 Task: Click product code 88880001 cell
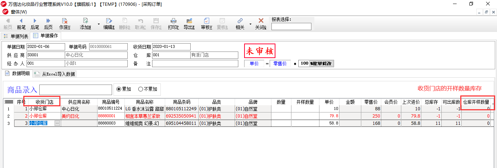tap(111, 116)
